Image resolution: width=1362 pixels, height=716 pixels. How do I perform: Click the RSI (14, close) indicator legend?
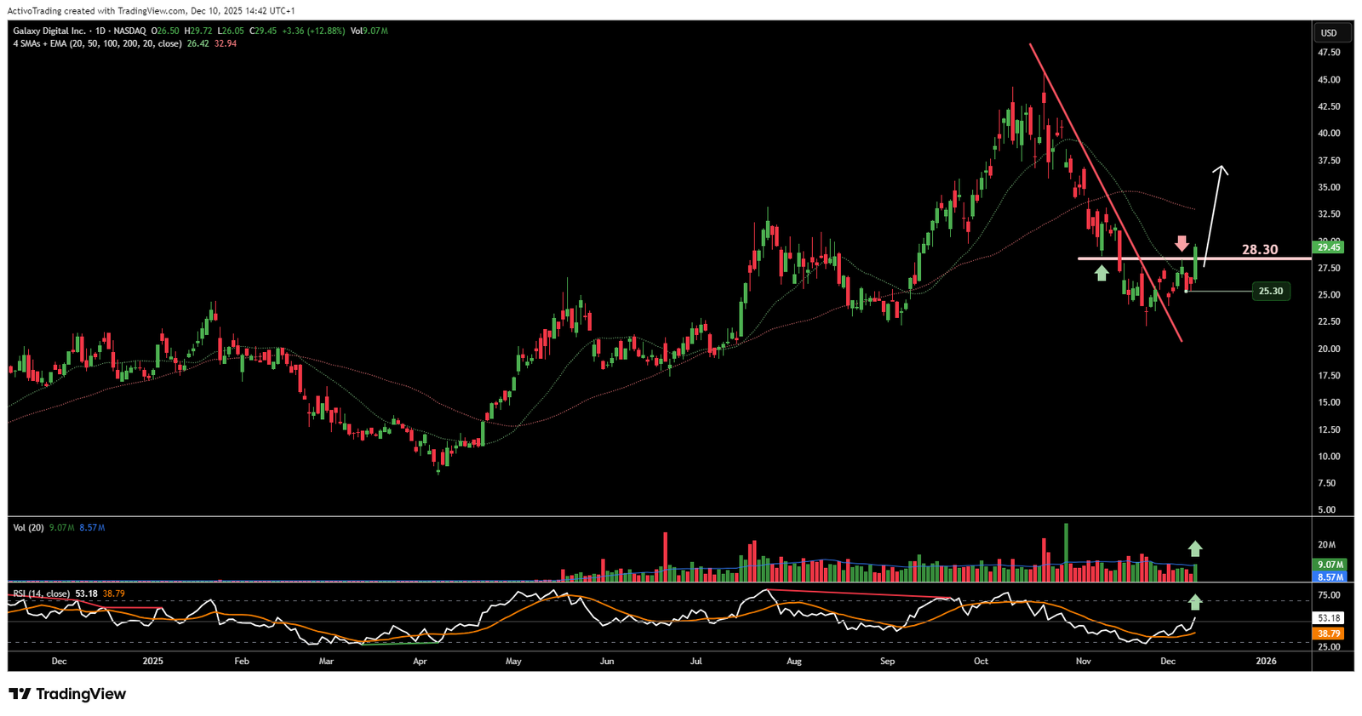(41, 594)
